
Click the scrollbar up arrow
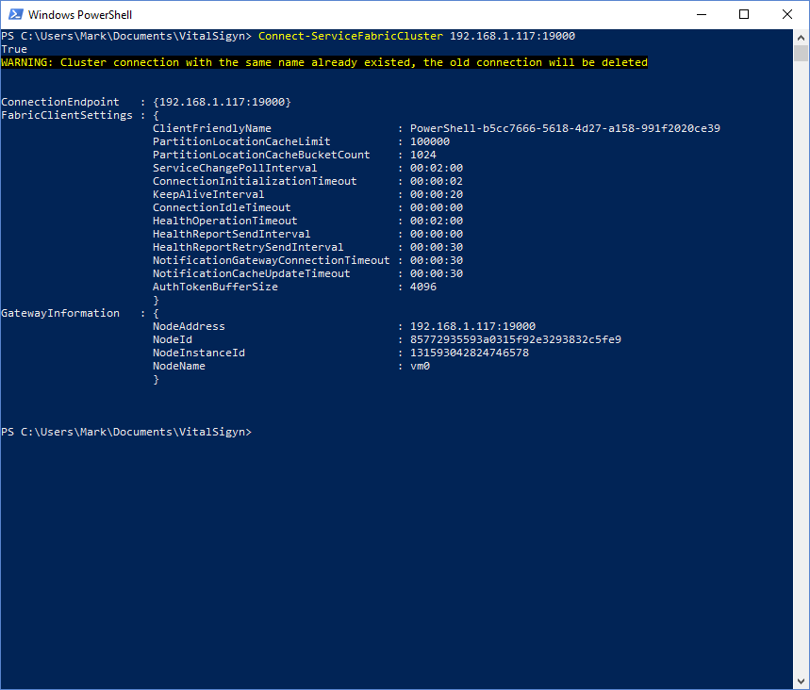tap(801, 37)
